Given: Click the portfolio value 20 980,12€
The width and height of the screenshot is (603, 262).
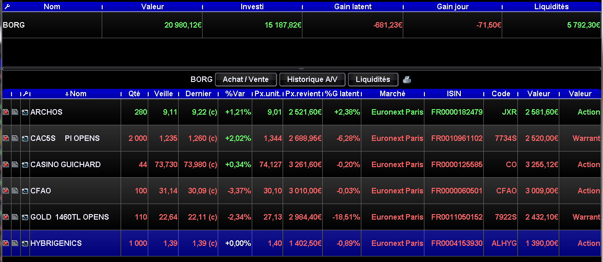Looking at the screenshot, I should click(183, 25).
